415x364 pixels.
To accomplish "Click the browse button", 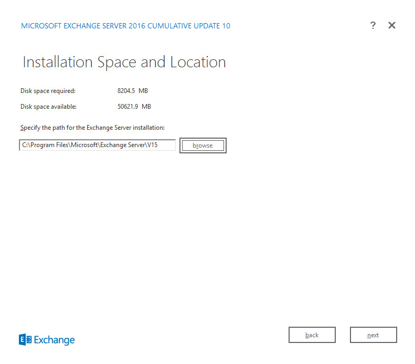I will [x=203, y=145].
